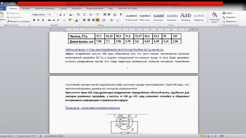Center align the text

click(x=89, y=20)
